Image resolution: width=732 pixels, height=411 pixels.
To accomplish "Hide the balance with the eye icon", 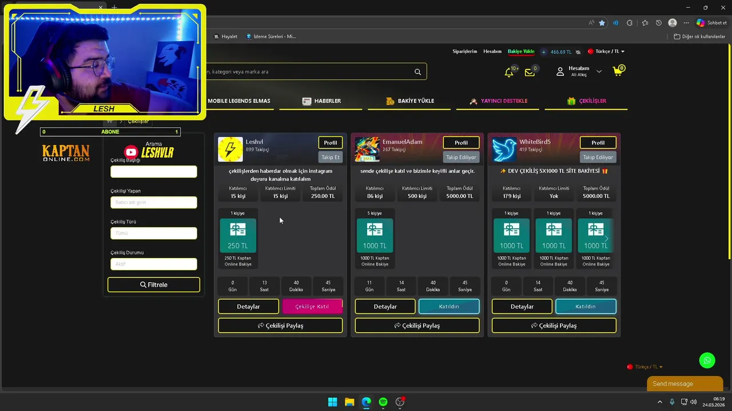I will (x=578, y=52).
